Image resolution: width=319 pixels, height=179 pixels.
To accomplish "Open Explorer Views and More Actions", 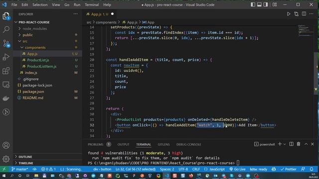I will (75, 14).
